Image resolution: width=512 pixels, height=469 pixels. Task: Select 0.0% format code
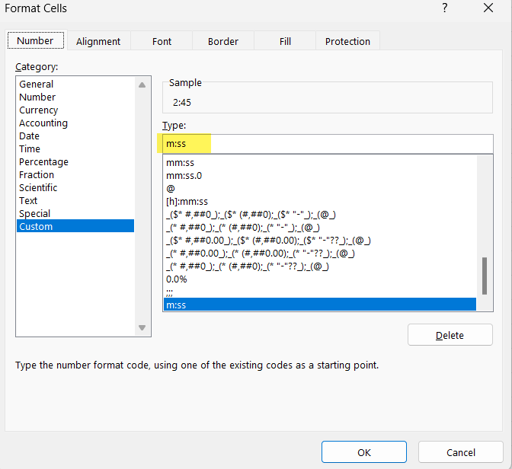[x=320, y=279]
